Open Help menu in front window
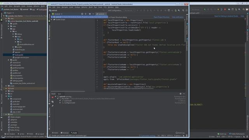 (x=117, y=7)
